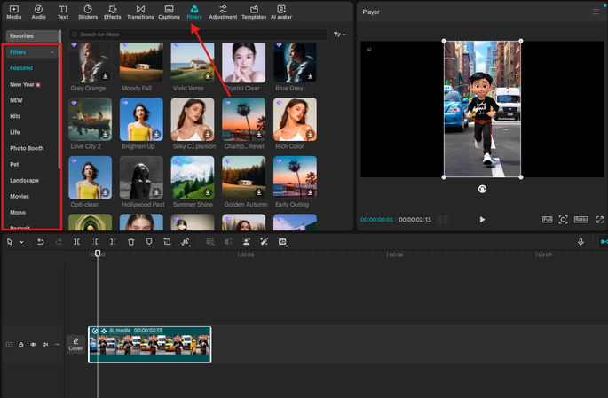Open the Ratio options
This screenshot has height=398, width=608.
click(x=580, y=220)
